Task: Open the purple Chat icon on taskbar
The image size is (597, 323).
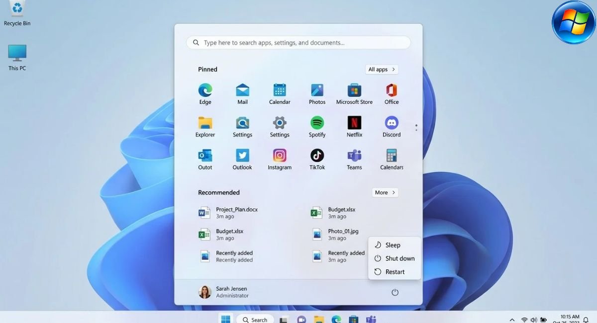Action: (301, 320)
